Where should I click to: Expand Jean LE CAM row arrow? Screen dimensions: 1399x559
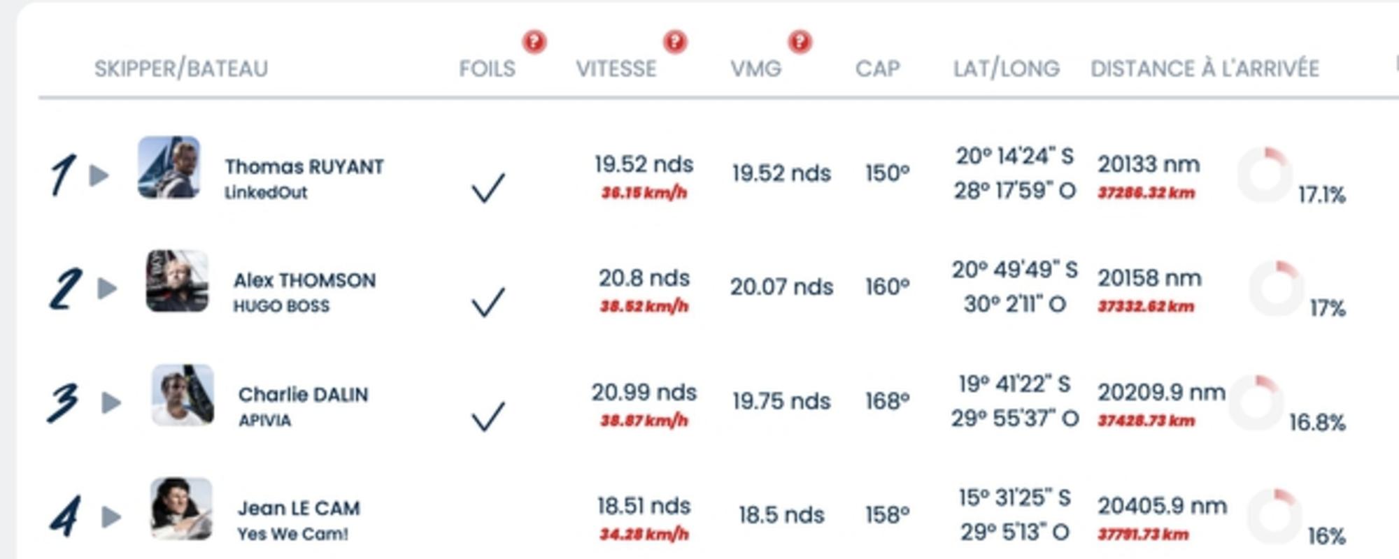(x=111, y=516)
